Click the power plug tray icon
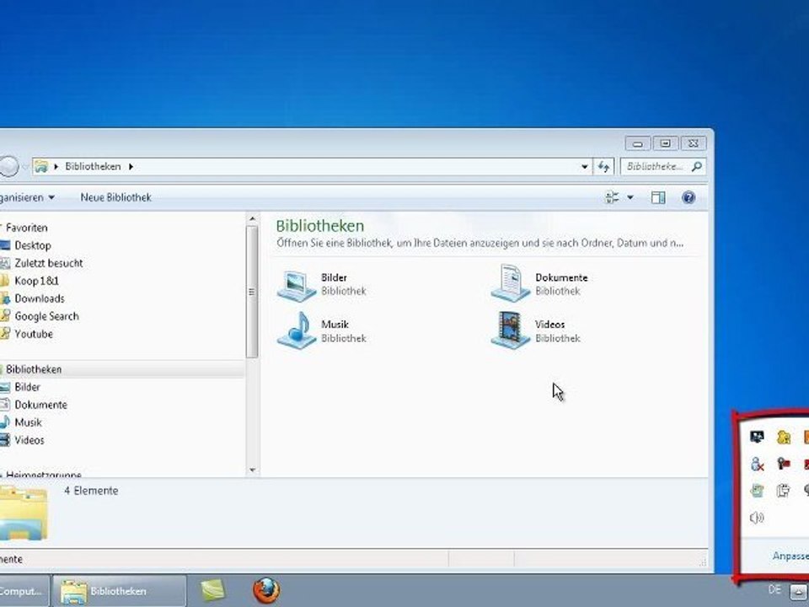This screenshot has width=809, height=607. click(783, 491)
